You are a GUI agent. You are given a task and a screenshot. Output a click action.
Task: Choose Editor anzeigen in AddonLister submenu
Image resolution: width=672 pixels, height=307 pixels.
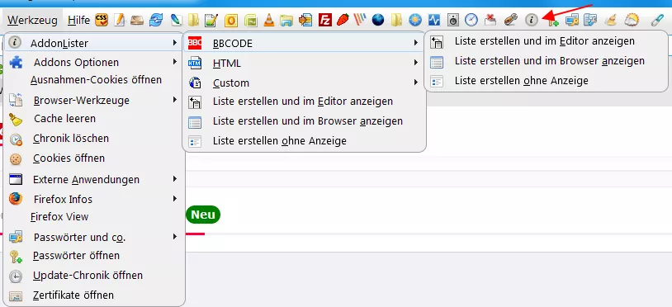pos(304,102)
